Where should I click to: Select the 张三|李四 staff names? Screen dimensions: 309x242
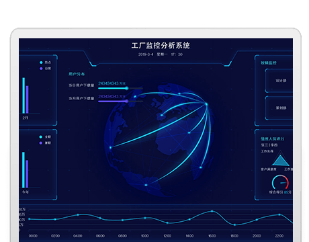[269, 145]
